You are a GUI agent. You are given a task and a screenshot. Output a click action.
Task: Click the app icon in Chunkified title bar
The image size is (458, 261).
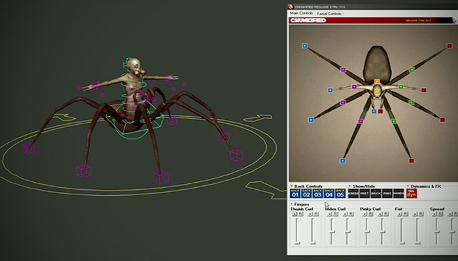291,7
